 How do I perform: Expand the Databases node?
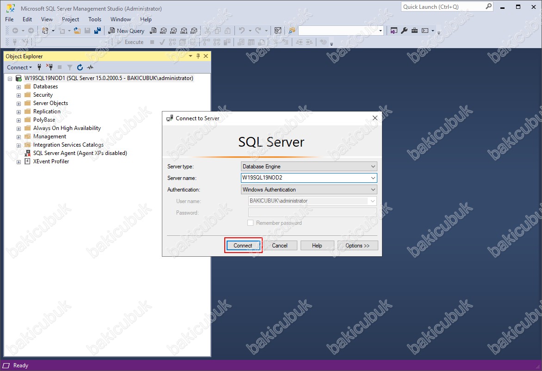pyautogui.click(x=18, y=87)
